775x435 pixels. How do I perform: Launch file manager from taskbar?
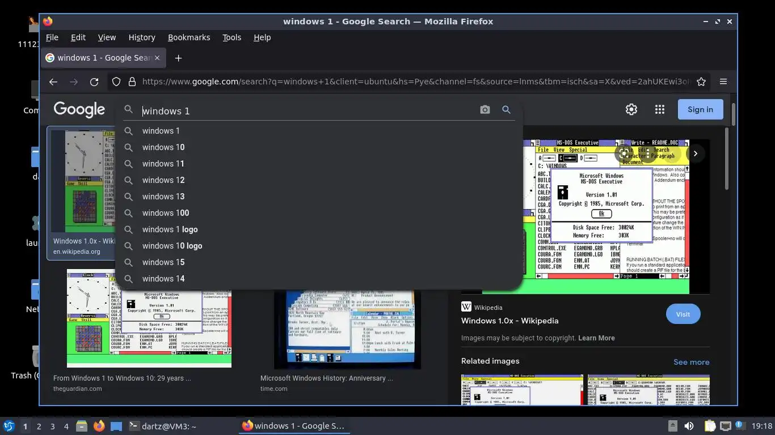(82, 426)
